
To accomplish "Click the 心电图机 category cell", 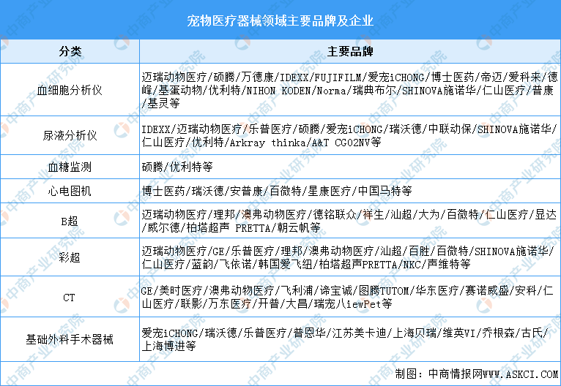I will click(70, 191).
